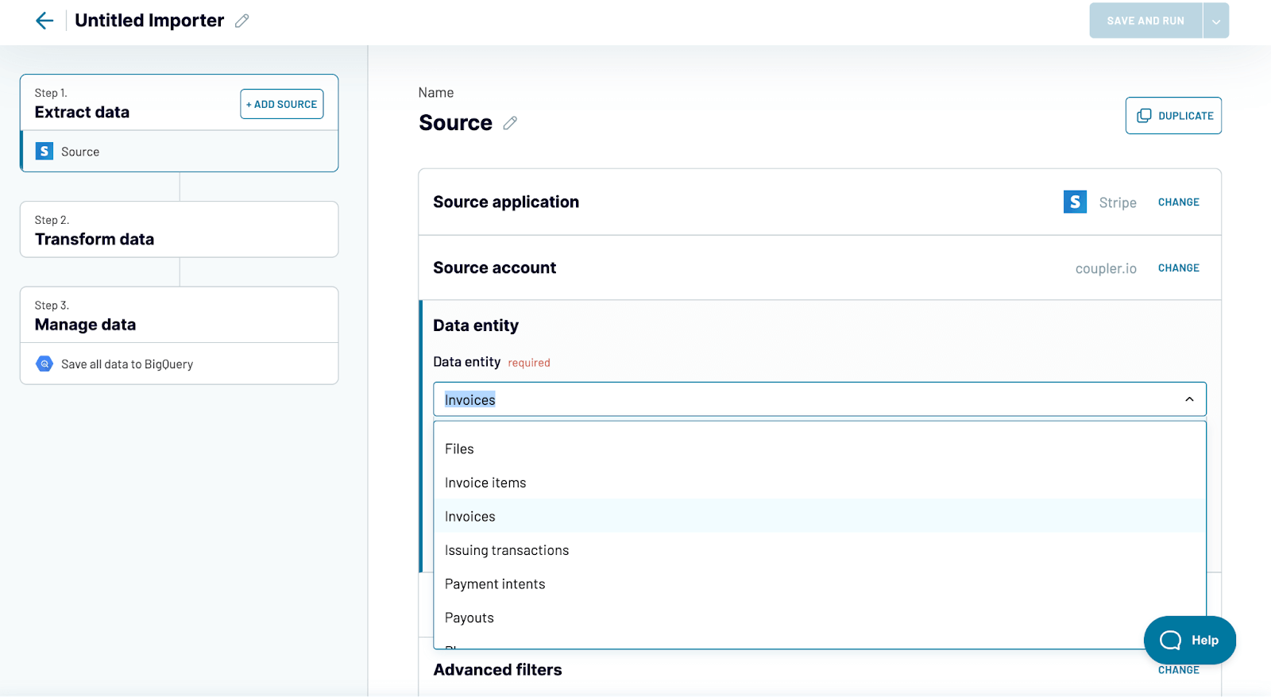Click CHANGE for Source account
Screen dimensions: 1271x697
point(1178,268)
